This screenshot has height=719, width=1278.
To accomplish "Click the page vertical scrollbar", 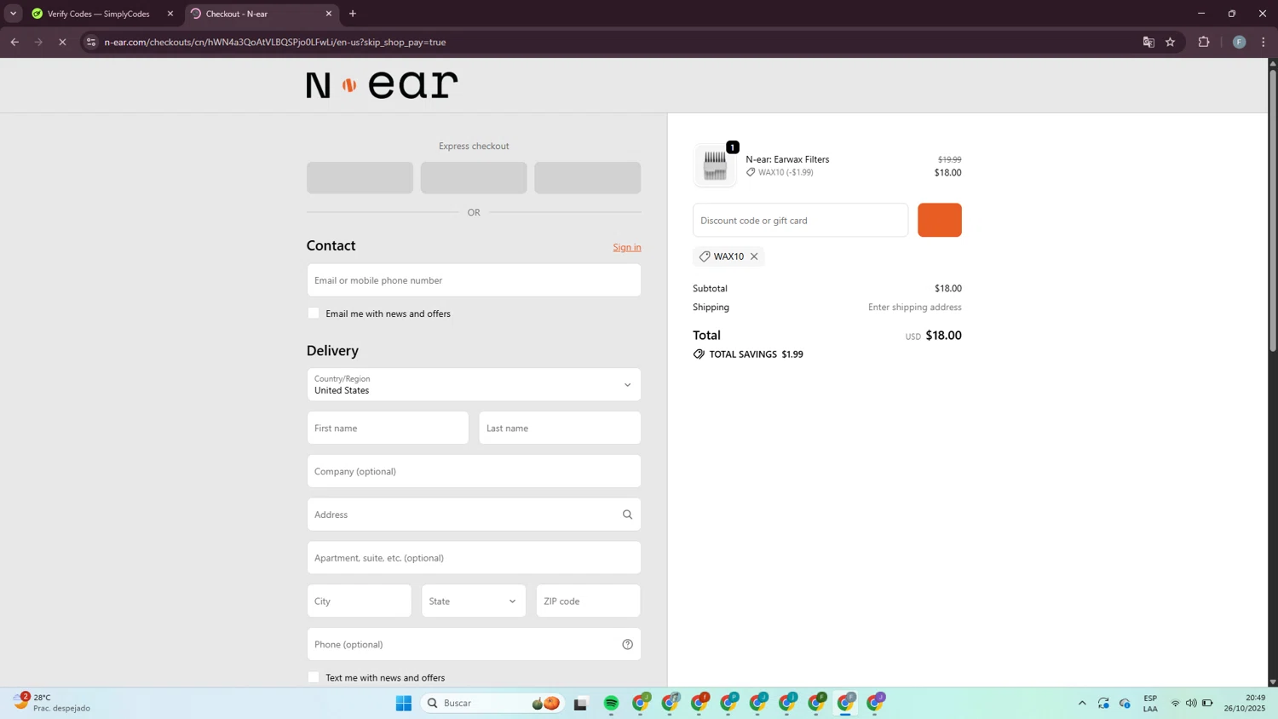I will pos(1273,209).
